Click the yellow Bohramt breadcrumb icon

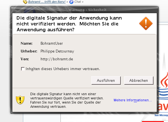pos(25,2)
